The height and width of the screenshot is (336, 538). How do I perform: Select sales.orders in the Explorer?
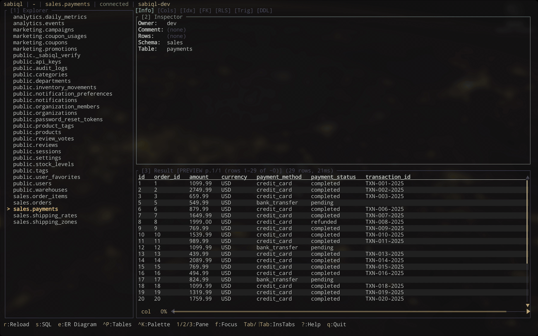(32, 202)
